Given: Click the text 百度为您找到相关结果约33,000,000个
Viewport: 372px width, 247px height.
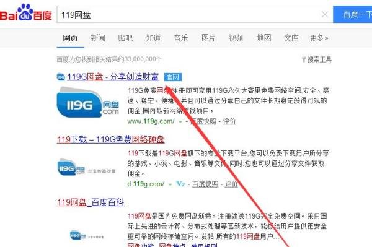Looking at the screenshot, I should click(x=109, y=59).
